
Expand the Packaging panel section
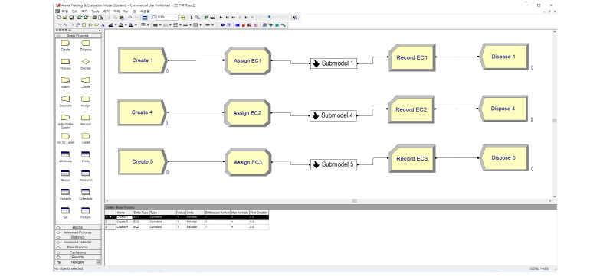point(78,252)
